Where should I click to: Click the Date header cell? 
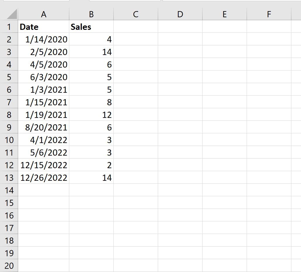(44, 27)
